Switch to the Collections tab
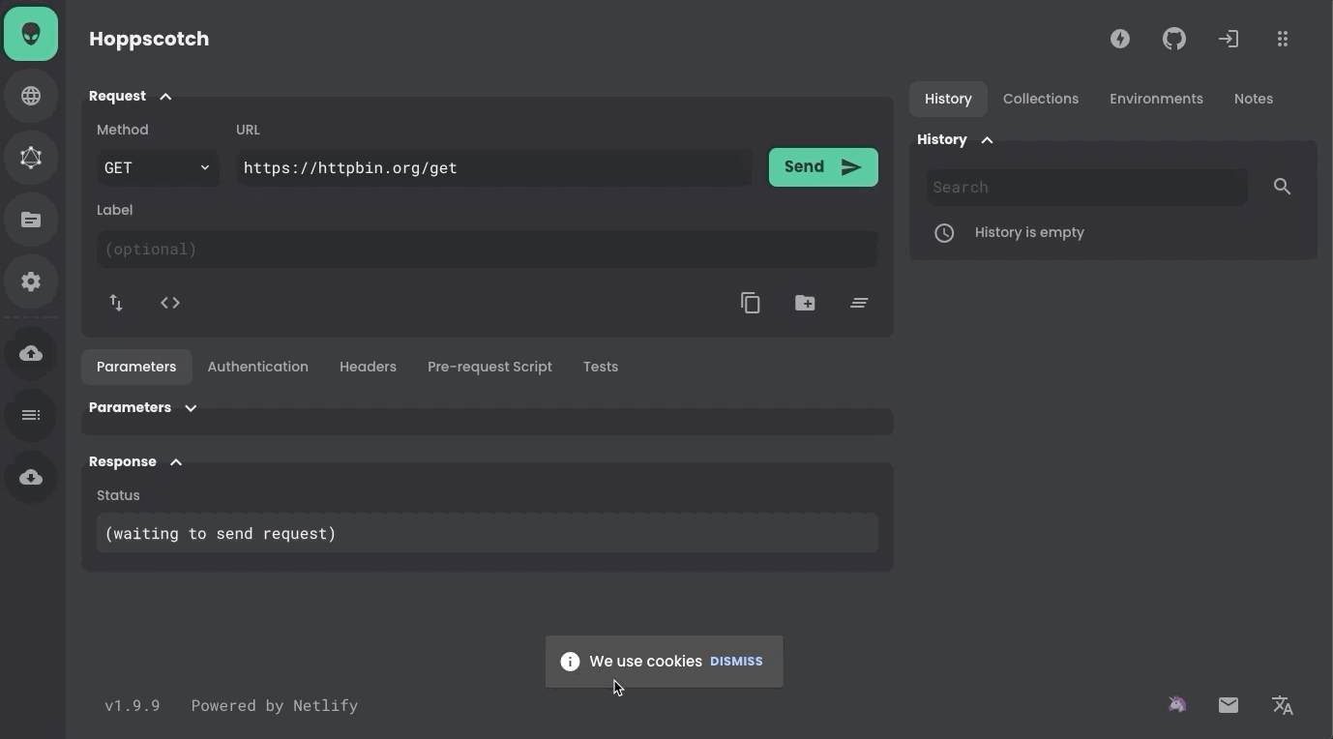This screenshot has height=739, width=1333. coord(1041,99)
